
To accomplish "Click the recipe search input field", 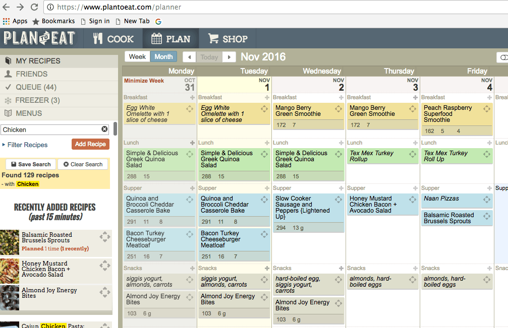I will tap(54, 129).
